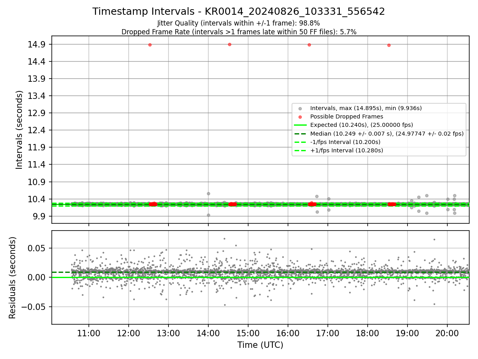Click the "13.9" y-axis tick label

[x=37, y=79]
